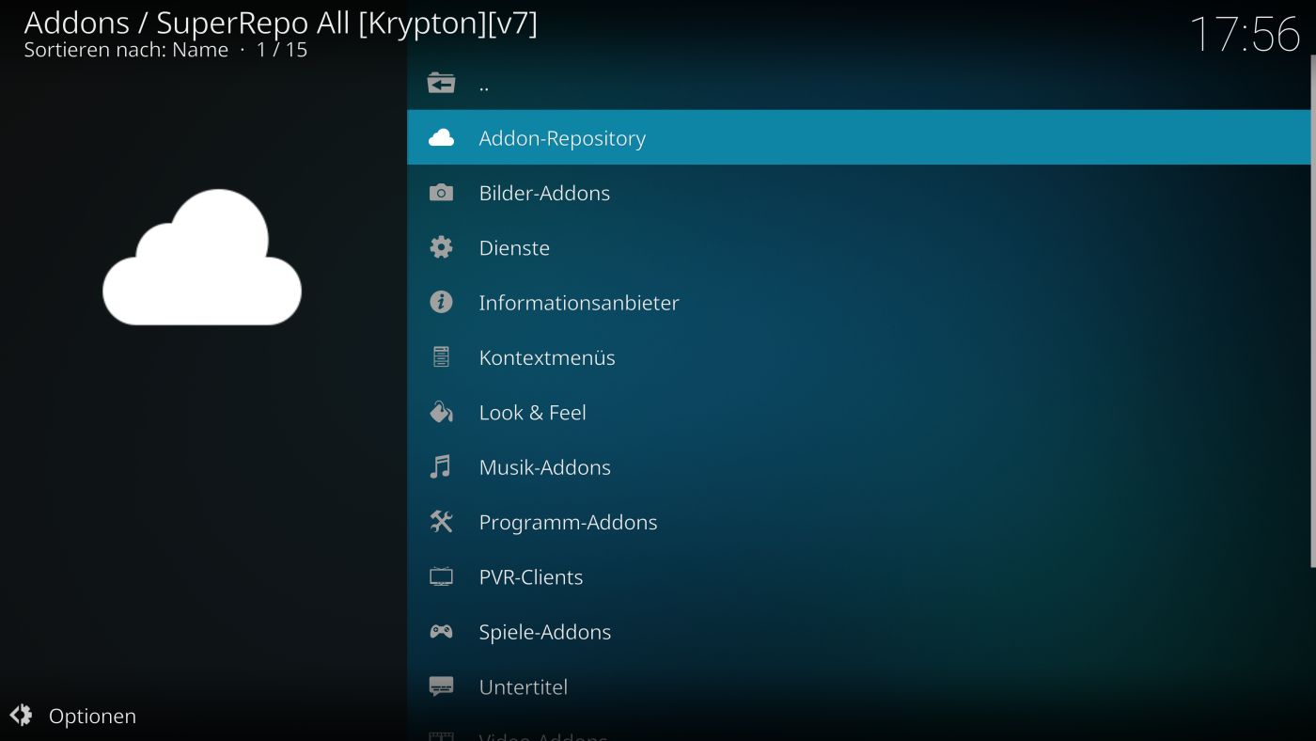
Task: Go up via the '..' entry
Action: click(x=859, y=84)
